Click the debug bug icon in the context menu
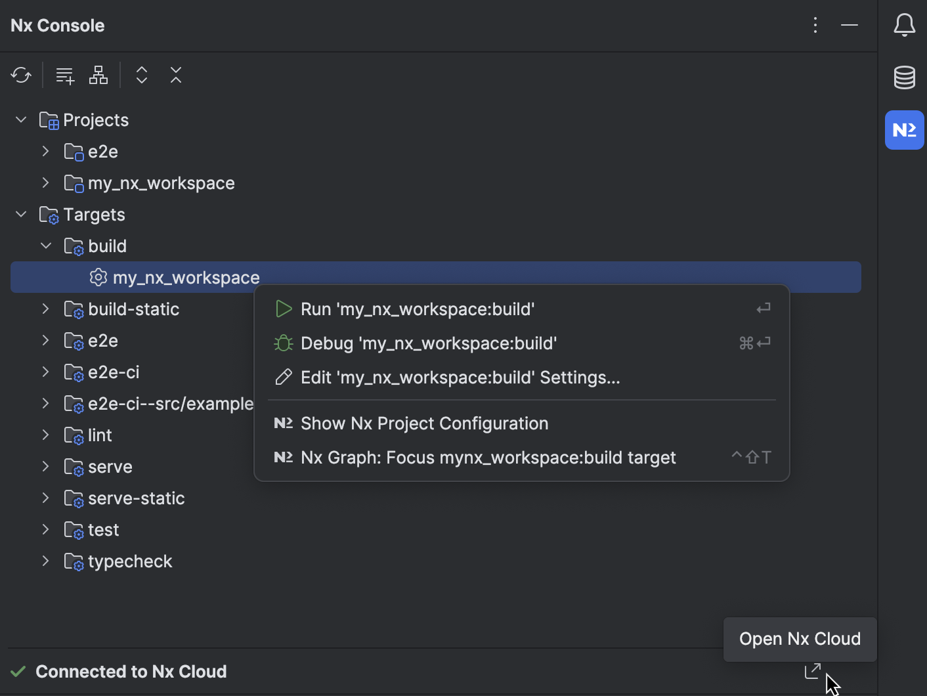 (x=283, y=342)
